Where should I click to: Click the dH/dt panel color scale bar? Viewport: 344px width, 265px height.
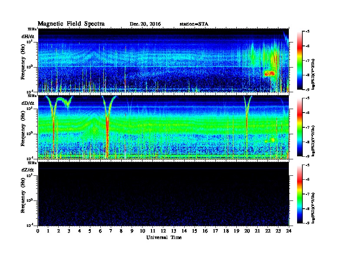coord(300,61)
